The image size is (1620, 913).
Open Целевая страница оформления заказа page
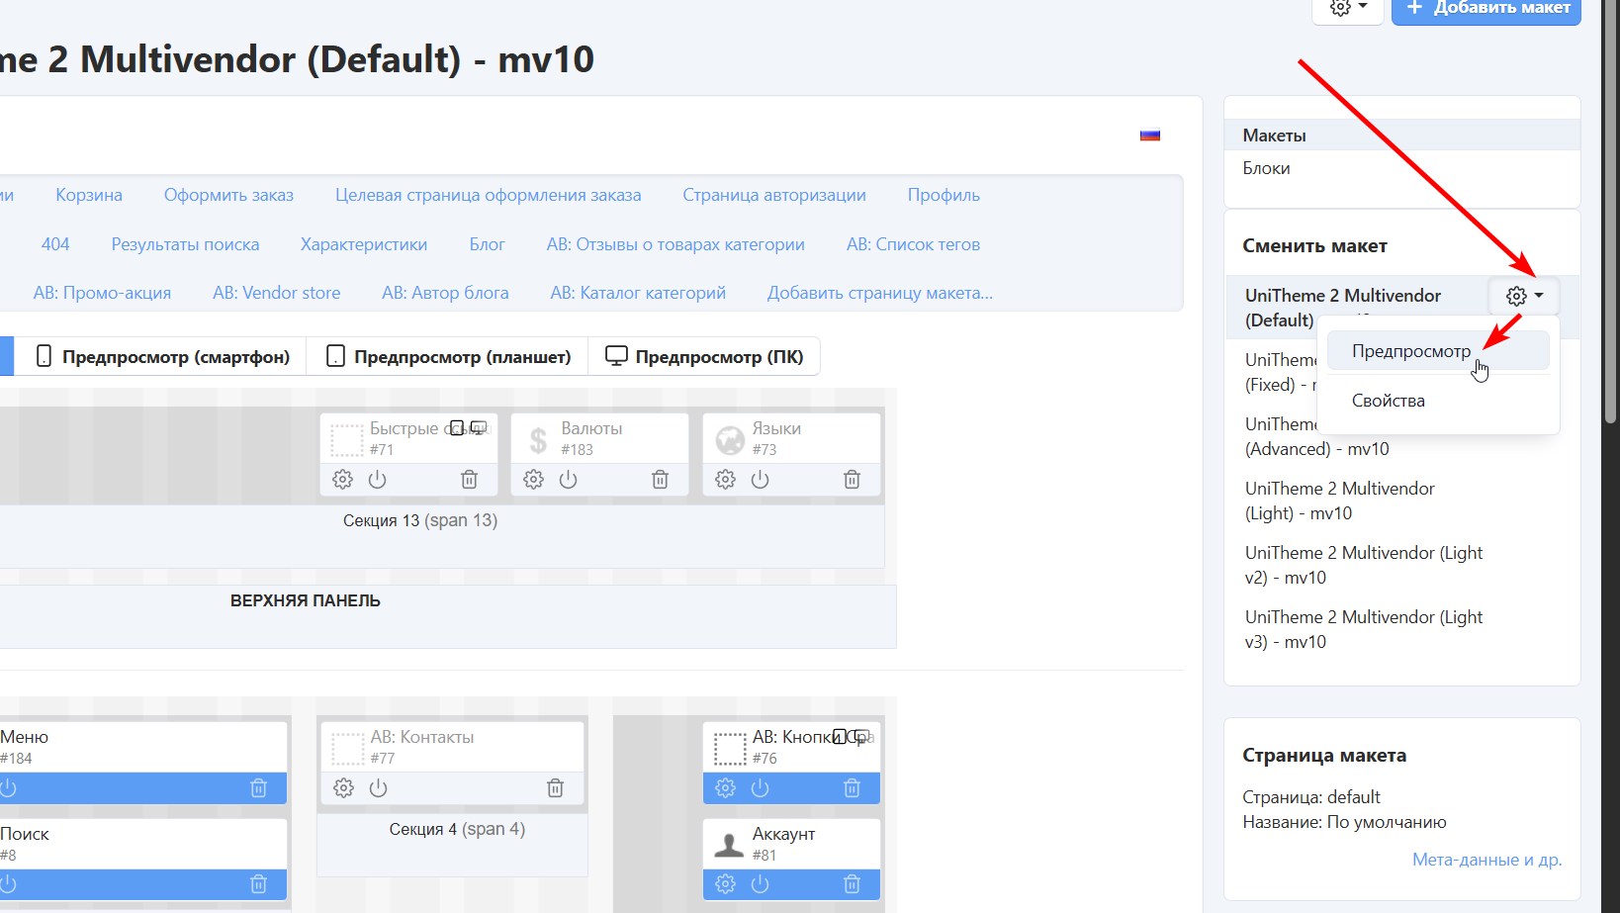[x=488, y=195]
